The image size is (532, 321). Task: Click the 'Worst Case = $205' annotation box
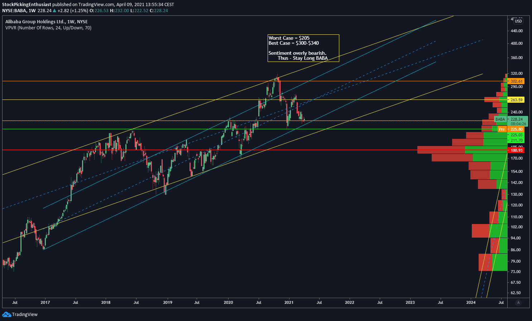click(x=303, y=48)
